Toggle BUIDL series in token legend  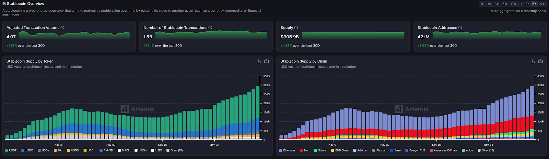click(124, 150)
